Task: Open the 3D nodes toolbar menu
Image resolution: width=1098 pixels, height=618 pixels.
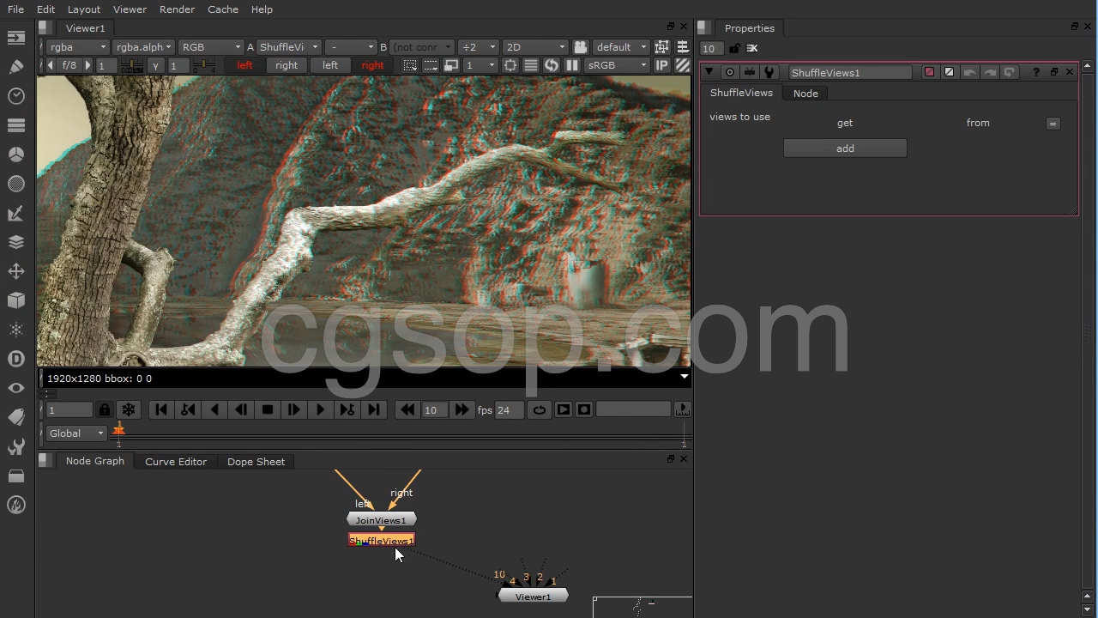Action: point(15,300)
